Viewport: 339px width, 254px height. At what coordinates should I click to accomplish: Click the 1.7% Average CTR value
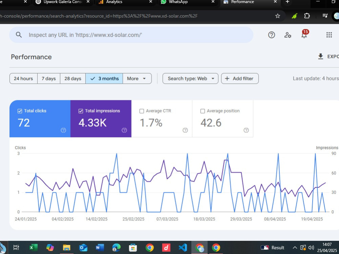click(151, 123)
